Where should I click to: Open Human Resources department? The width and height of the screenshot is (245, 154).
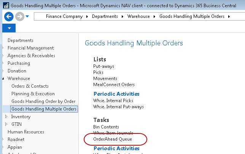click(x=26, y=132)
